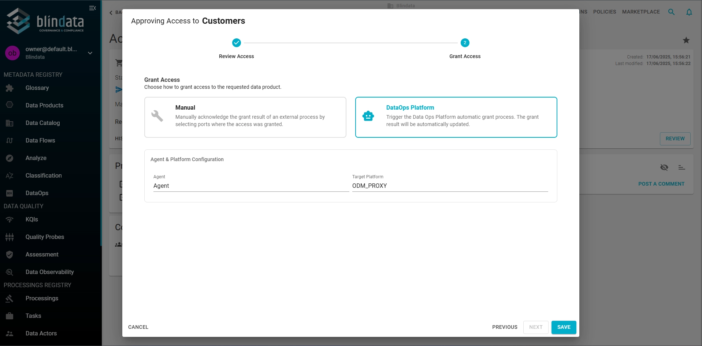
Task: Open the Agent selection field
Action: coord(251,186)
